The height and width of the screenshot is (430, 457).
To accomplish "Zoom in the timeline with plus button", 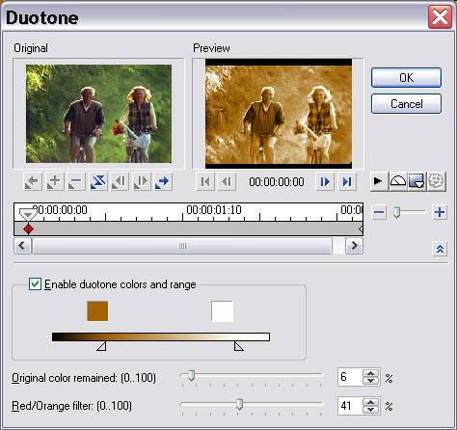I will (440, 212).
